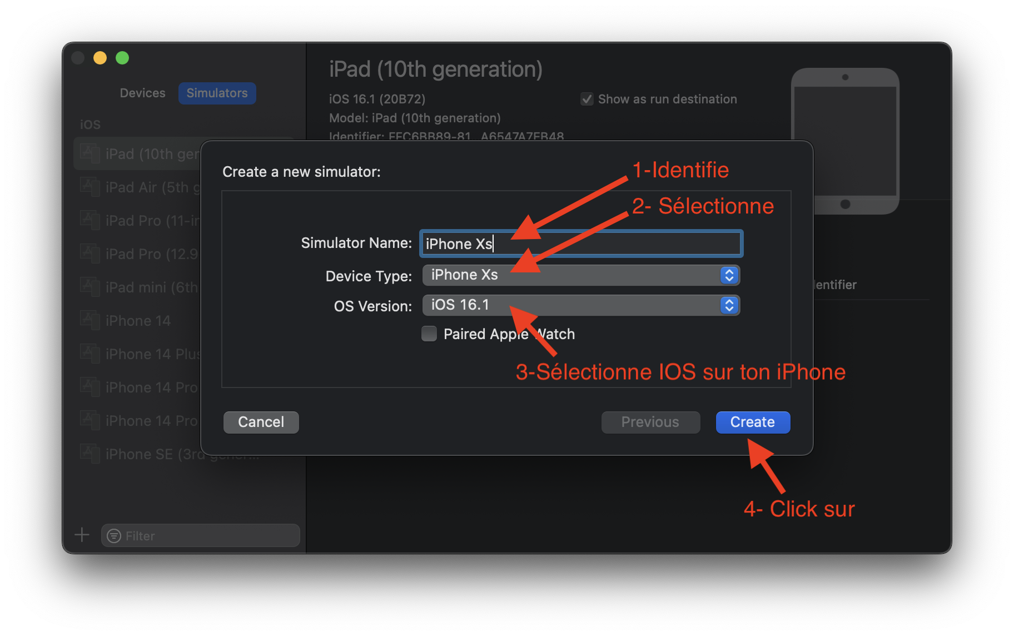Click the iPhone 14 simulator icon
Viewport: 1014px width, 636px height.
[89, 320]
